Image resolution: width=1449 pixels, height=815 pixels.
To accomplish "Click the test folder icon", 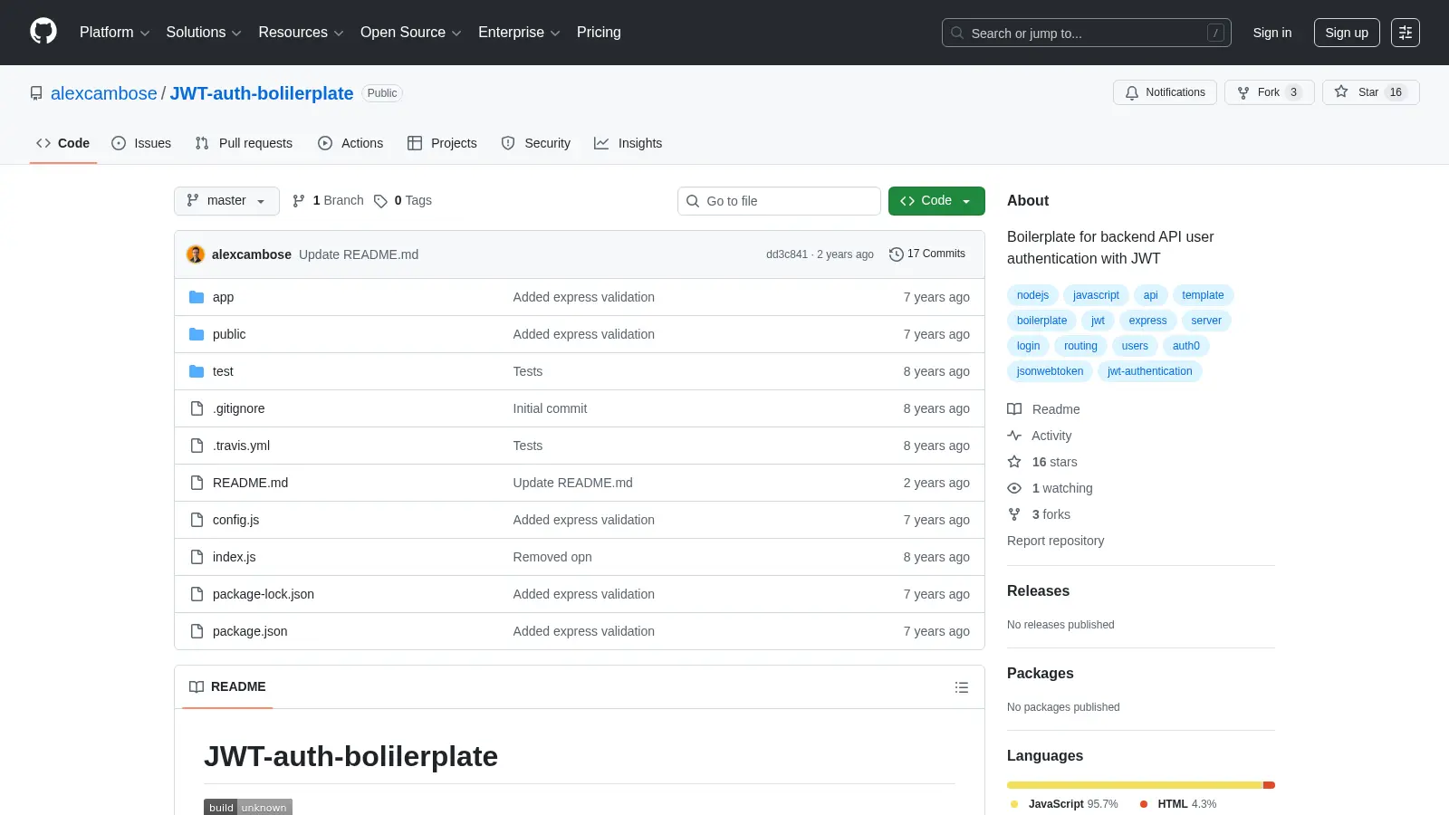I will pyautogui.click(x=197, y=371).
